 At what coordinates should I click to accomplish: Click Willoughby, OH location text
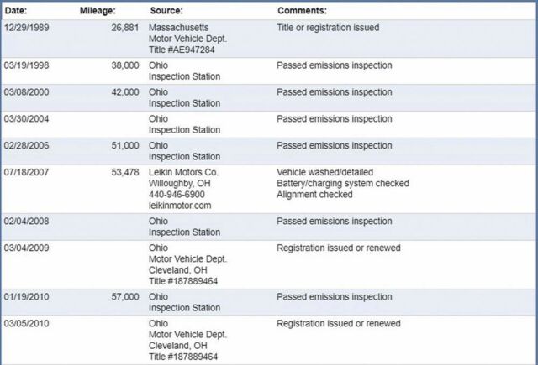click(179, 183)
